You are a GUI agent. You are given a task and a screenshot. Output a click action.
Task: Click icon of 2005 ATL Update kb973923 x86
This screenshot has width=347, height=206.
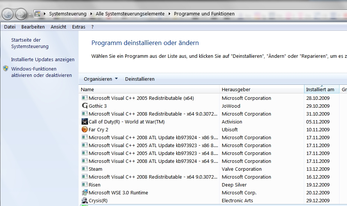tap(85, 145)
